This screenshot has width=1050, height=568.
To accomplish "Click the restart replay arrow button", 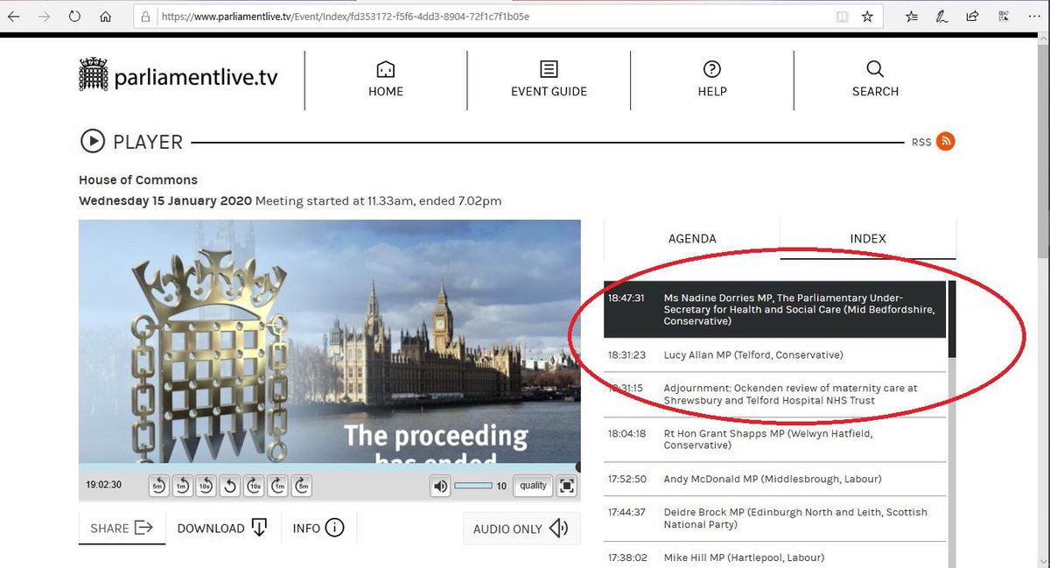I will 230,486.
